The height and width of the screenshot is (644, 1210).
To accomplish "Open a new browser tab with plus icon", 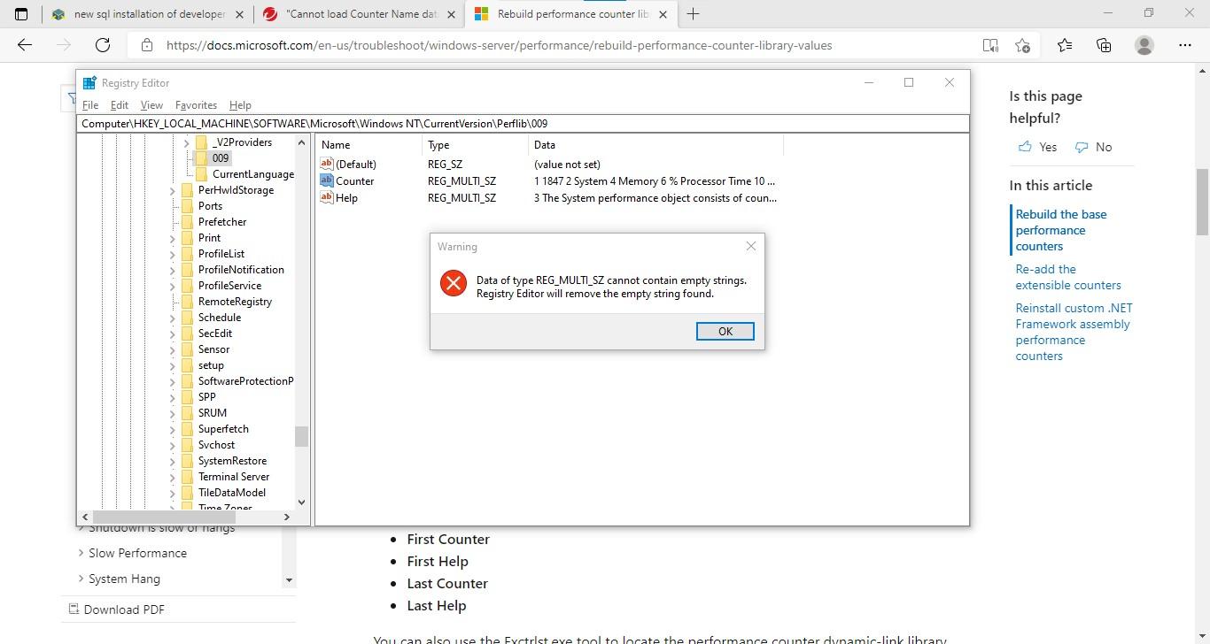I will tap(694, 14).
